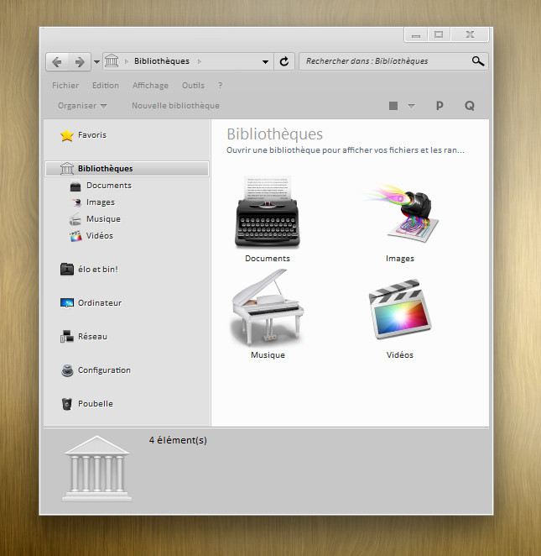The image size is (541, 556).
Task: Open recent locations dropdown beside navigation arrows
Action: 96,62
